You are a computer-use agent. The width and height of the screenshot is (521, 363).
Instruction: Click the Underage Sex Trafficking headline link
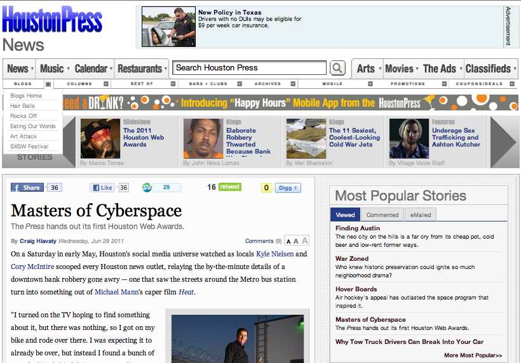(x=456, y=137)
